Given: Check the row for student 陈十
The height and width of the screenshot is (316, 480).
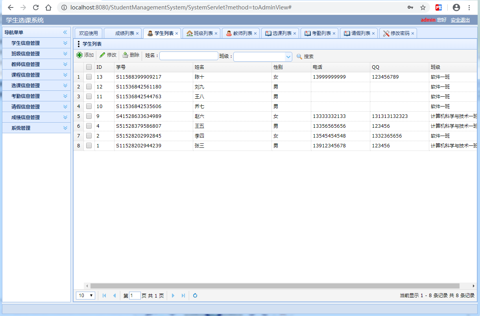Looking at the screenshot, I should [89, 77].
